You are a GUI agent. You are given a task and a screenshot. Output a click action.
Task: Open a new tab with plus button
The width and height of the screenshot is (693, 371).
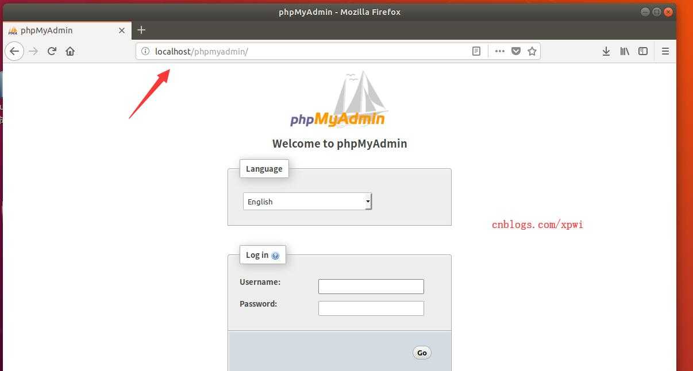coord(141,30)
